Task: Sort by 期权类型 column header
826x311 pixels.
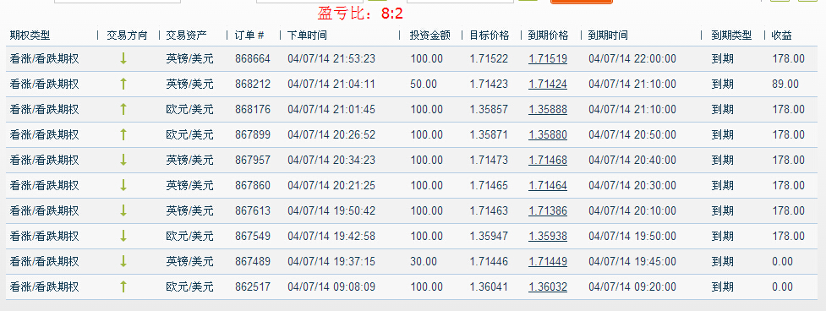Action: click(30, 35)
